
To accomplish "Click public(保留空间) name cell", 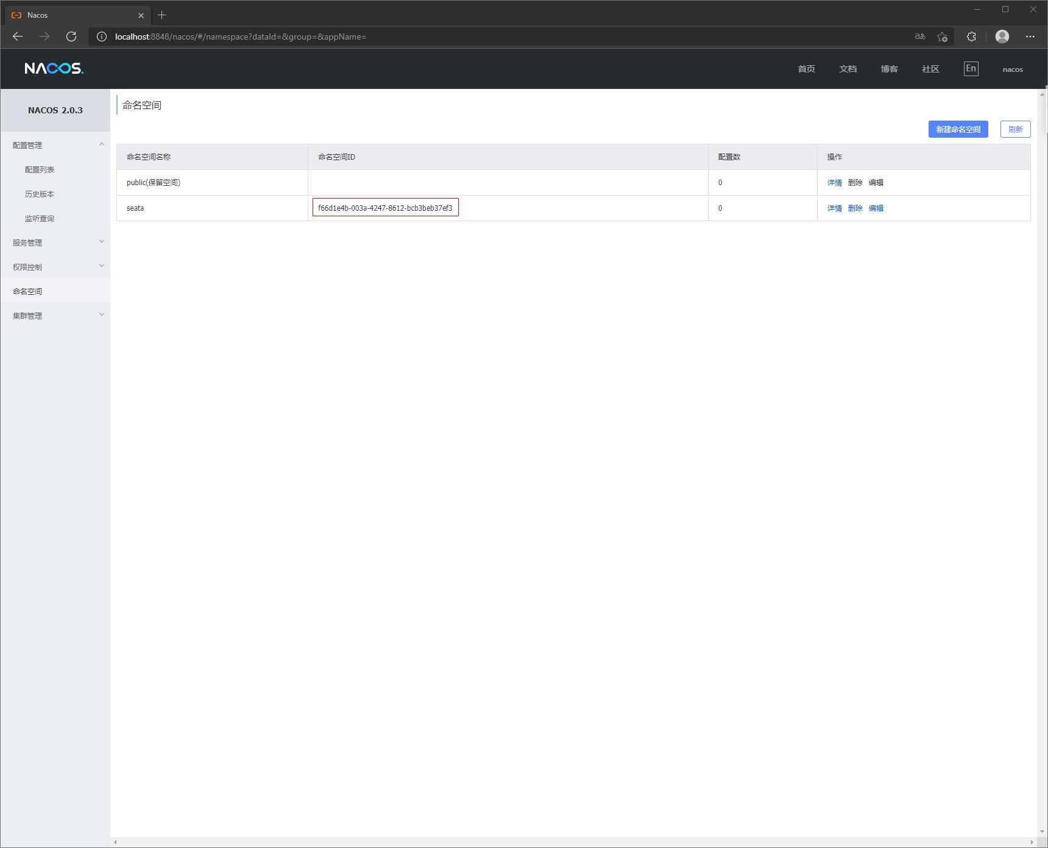I will click(x=212, y=183).
